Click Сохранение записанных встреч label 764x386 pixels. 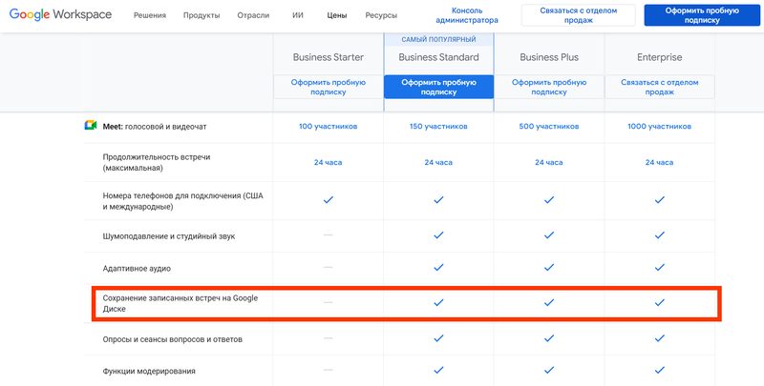coord(180,303)
